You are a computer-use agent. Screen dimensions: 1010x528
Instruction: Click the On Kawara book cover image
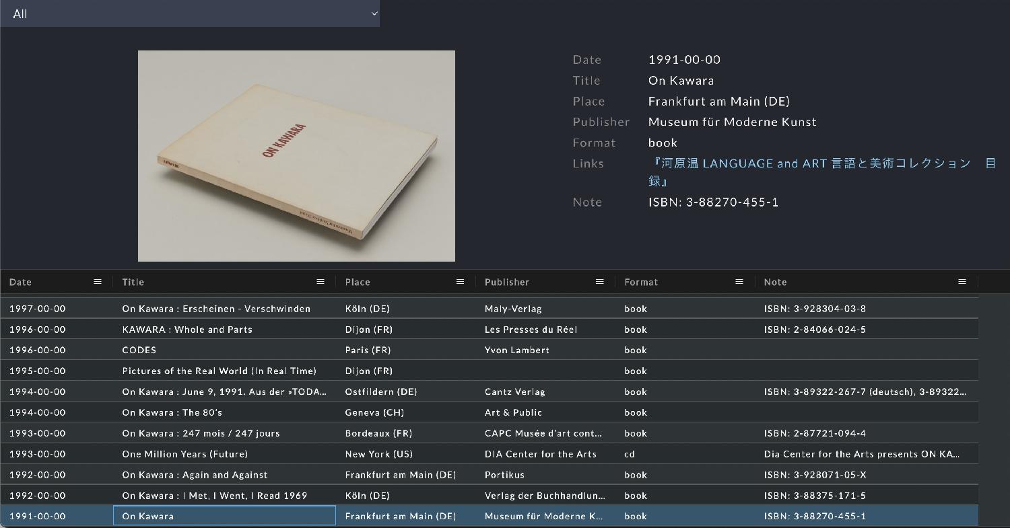296,156
